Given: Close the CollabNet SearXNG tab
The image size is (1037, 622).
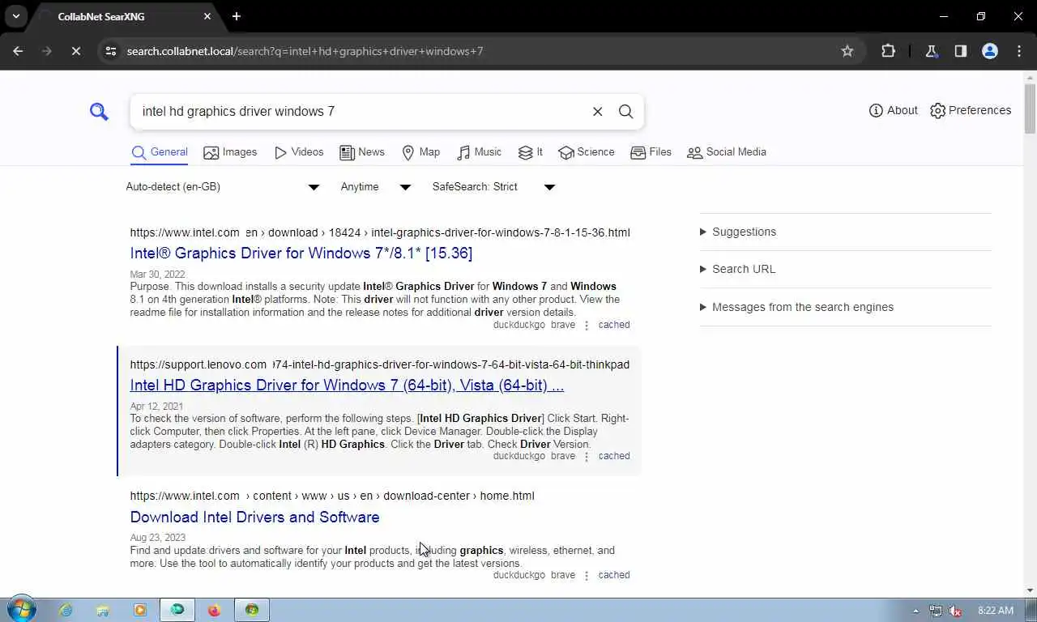Looking at the screenshot, I should pos(207,16).
